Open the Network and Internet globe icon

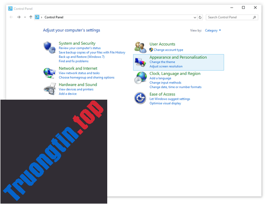50,73
